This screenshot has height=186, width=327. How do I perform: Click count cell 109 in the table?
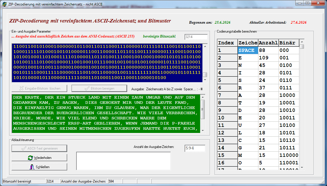pos(268,58)
